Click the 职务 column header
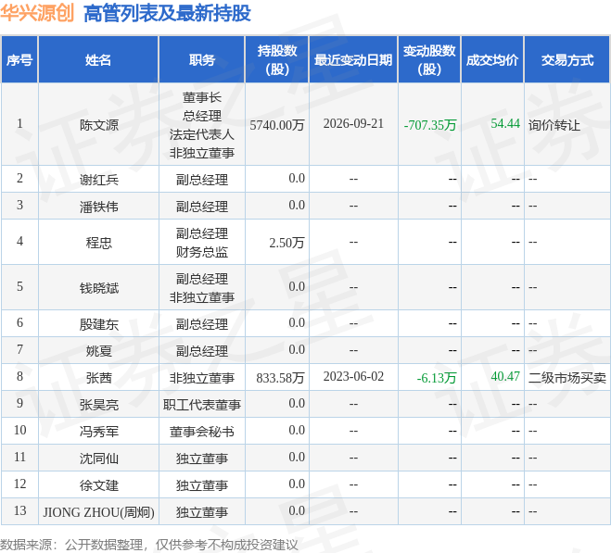 202,59
